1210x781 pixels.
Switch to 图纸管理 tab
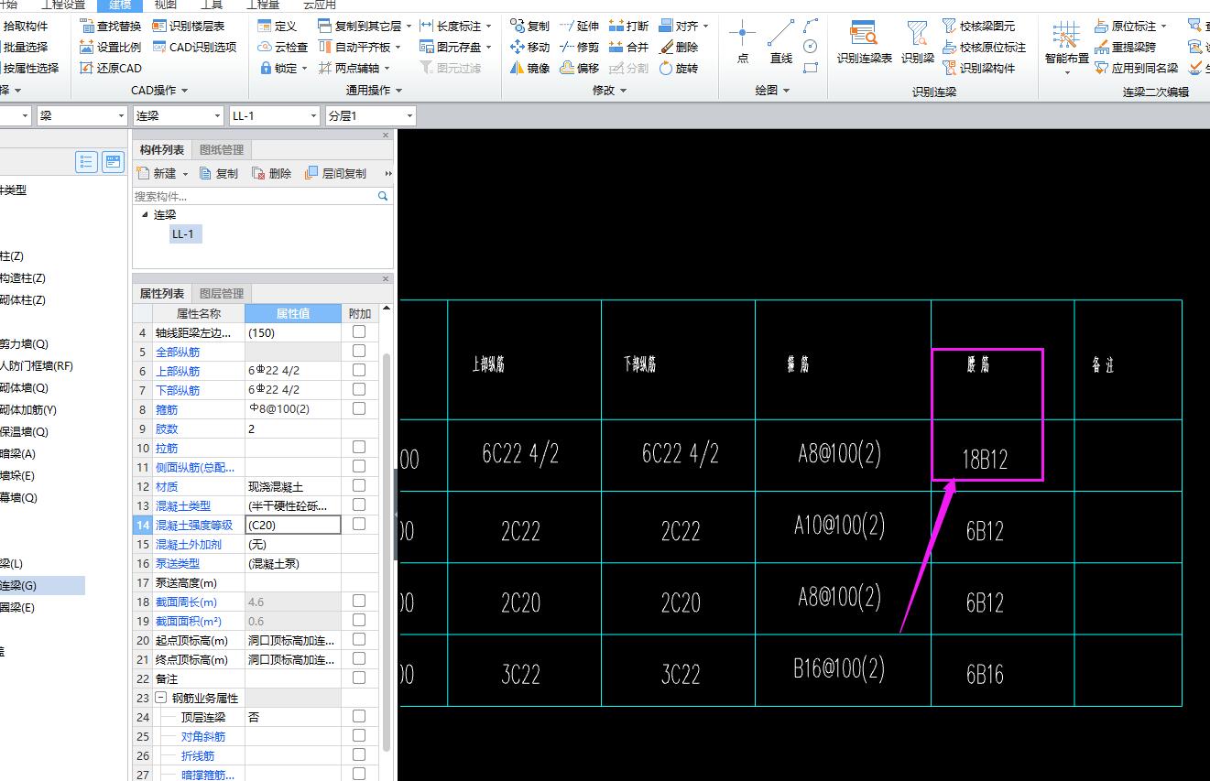click(x=222, y=149)
